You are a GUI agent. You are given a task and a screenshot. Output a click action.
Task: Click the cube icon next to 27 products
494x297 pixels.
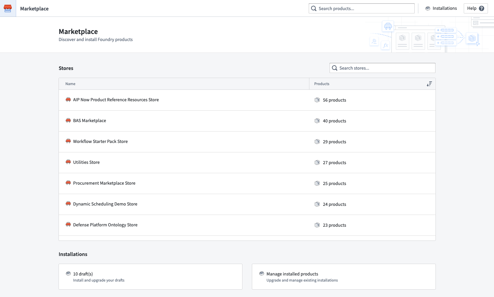(317, 162)
